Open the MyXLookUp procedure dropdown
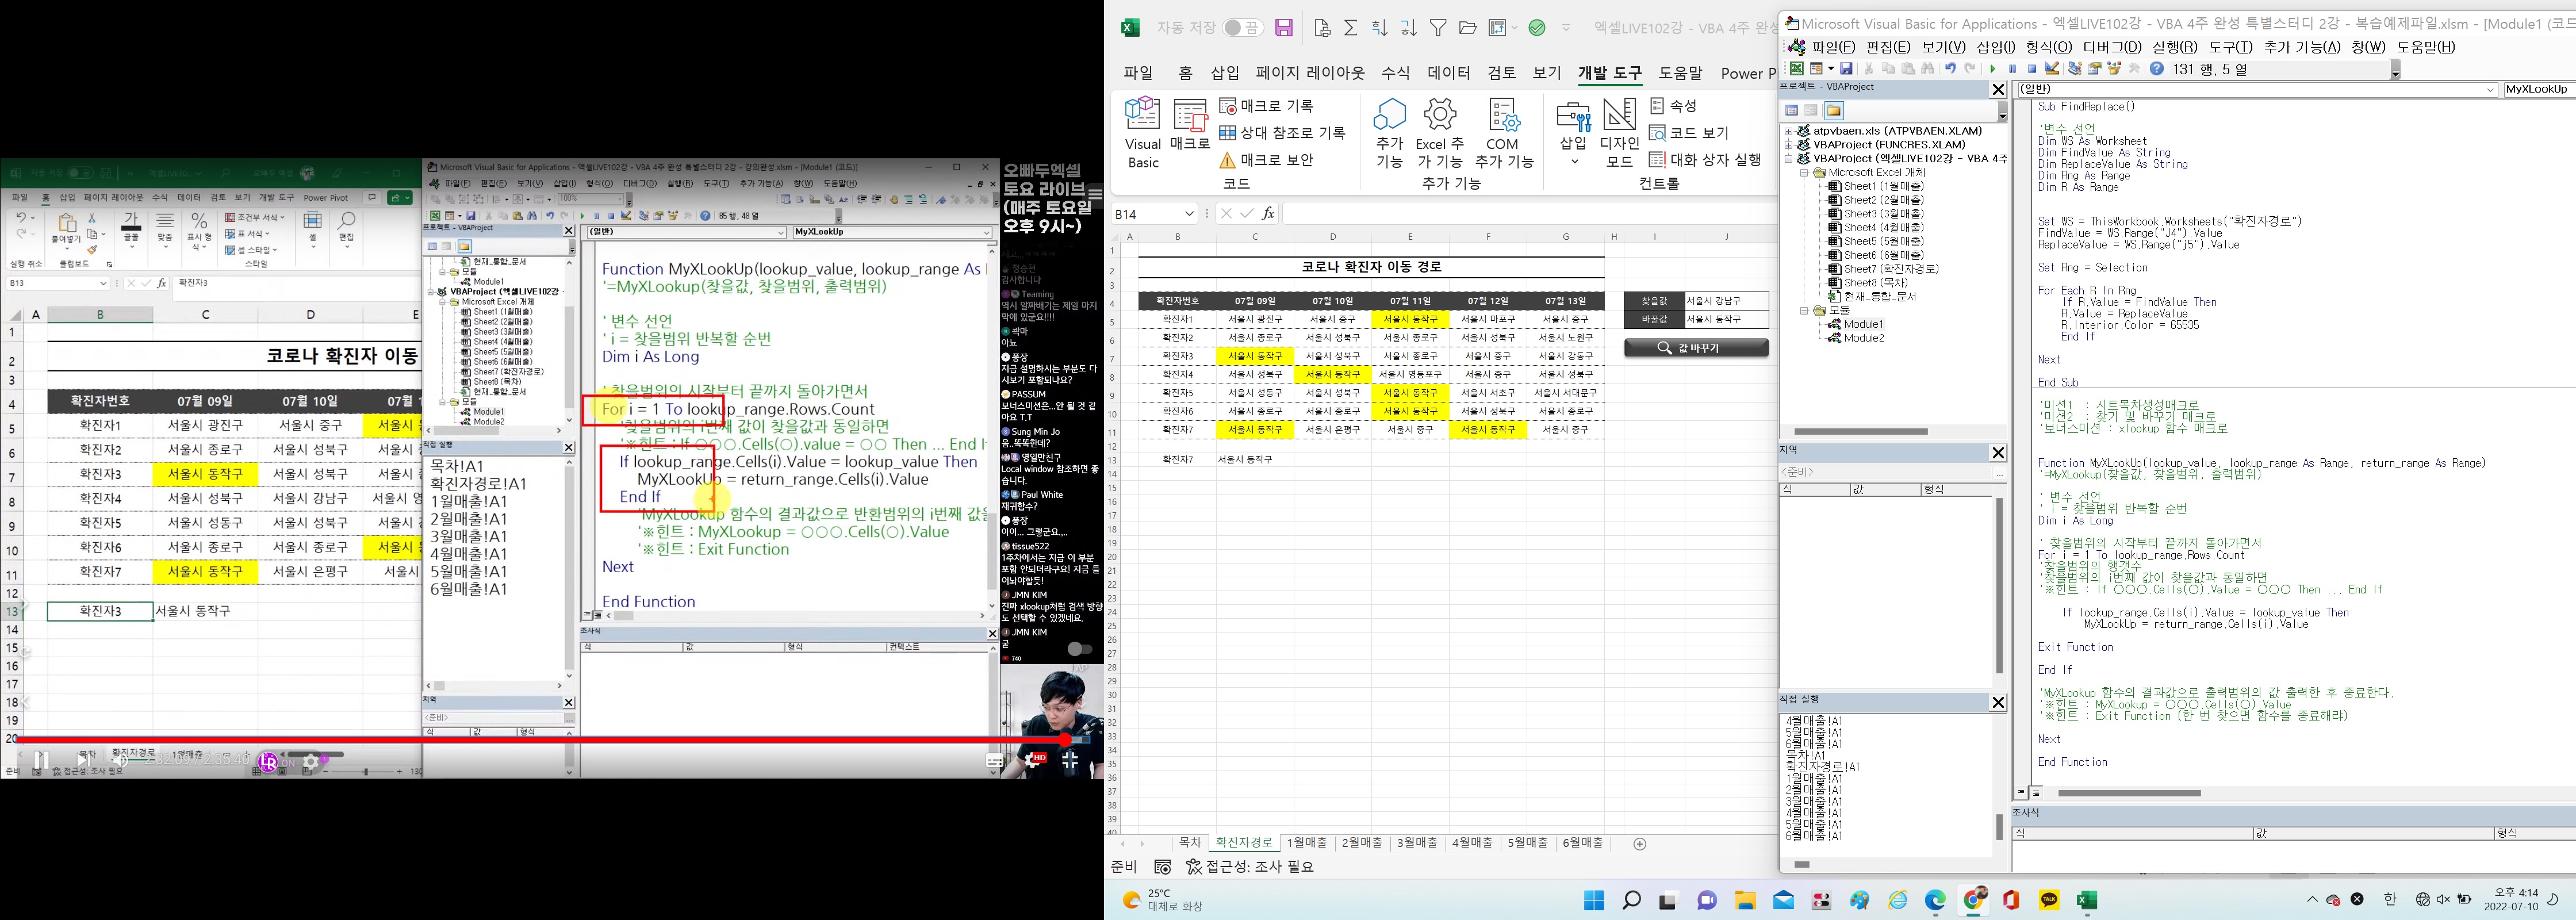 coord(2536,89)
